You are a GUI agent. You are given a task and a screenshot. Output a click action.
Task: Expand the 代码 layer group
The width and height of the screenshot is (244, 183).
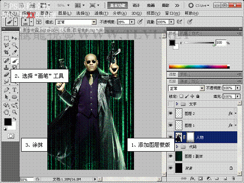coord(177,146)
